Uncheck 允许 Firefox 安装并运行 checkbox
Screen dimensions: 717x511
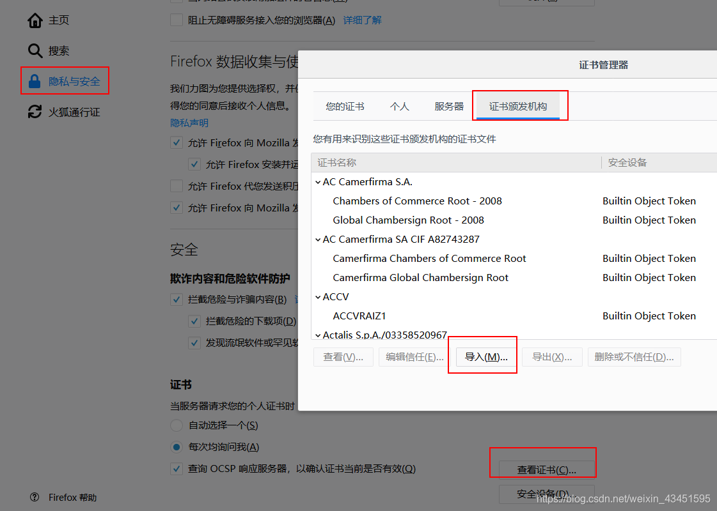click(x=194, y=164)
